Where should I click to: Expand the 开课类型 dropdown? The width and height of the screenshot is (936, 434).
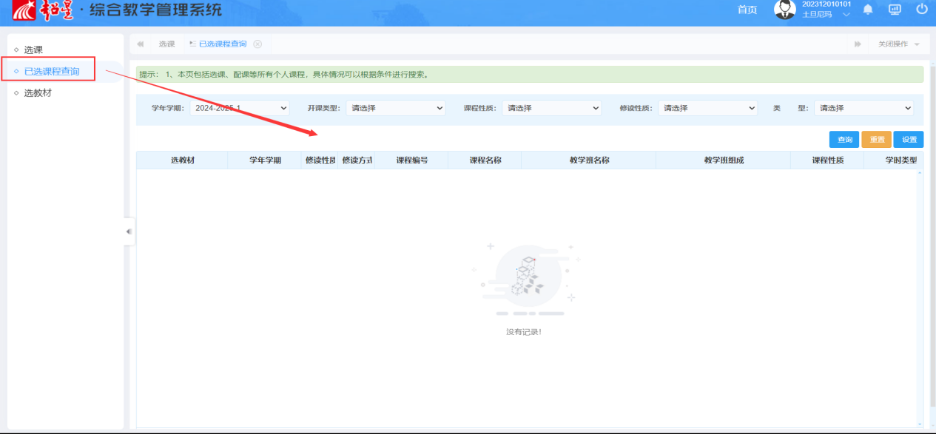395,108
